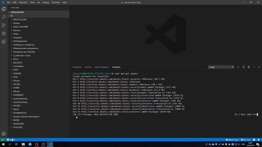Collapse the D: root folder section

click(39, 16)
